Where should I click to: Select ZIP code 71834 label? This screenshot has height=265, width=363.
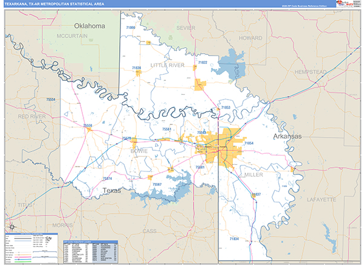point(234,238)
